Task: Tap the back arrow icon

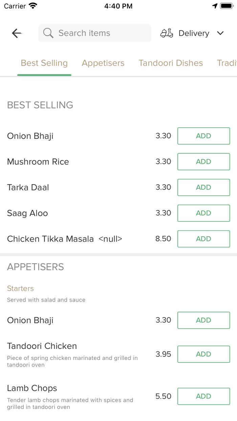Action: point(17,33)
